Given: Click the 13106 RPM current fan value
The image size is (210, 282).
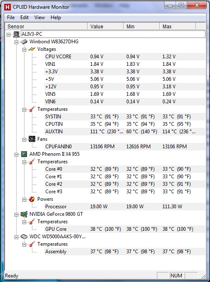Looking at the screenshot, I should click(x=102, y=147).
